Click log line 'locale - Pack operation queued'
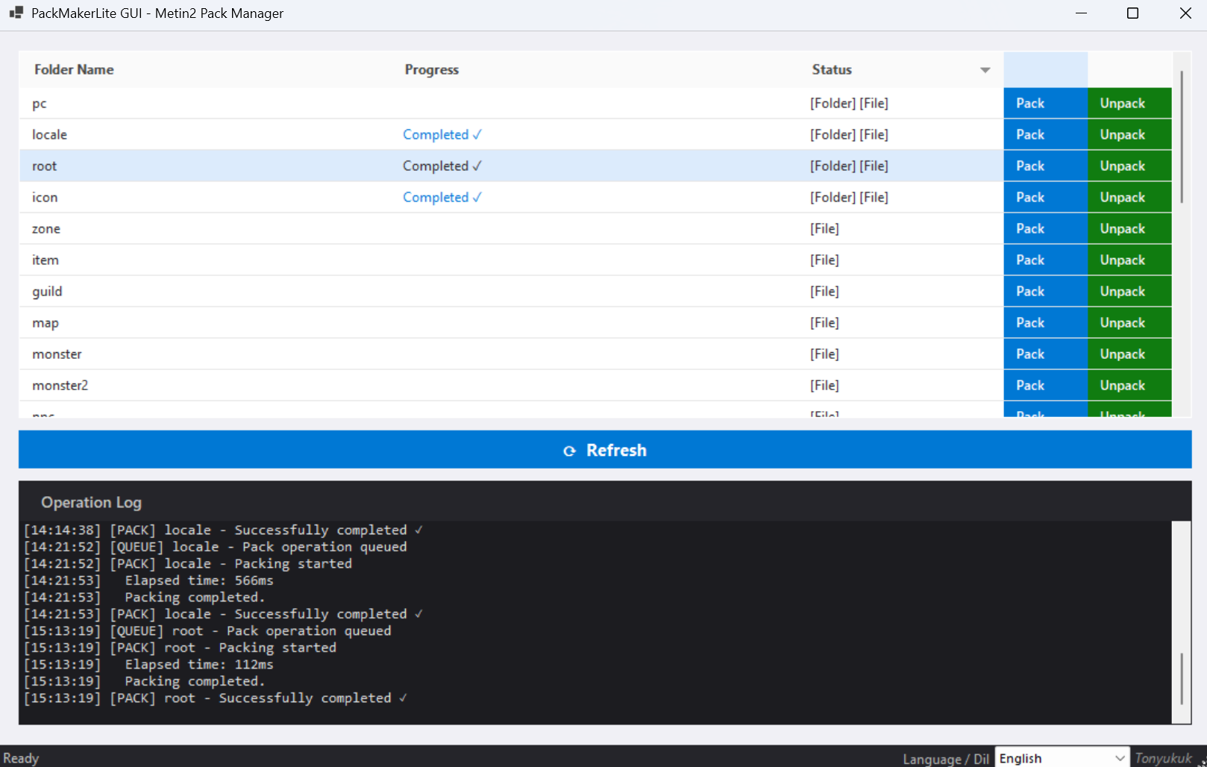The height and width of the screenshot is (767, 1207). 289,547
